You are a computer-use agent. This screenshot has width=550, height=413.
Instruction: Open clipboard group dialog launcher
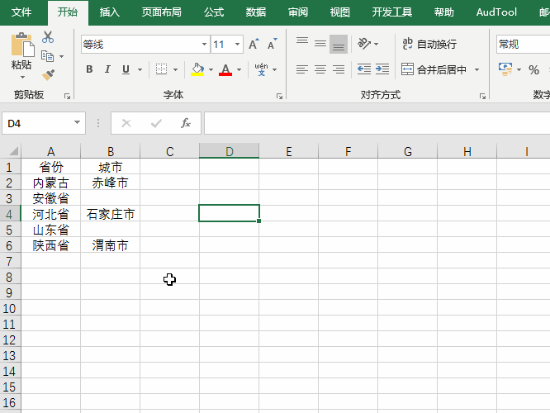coord(67,96)
